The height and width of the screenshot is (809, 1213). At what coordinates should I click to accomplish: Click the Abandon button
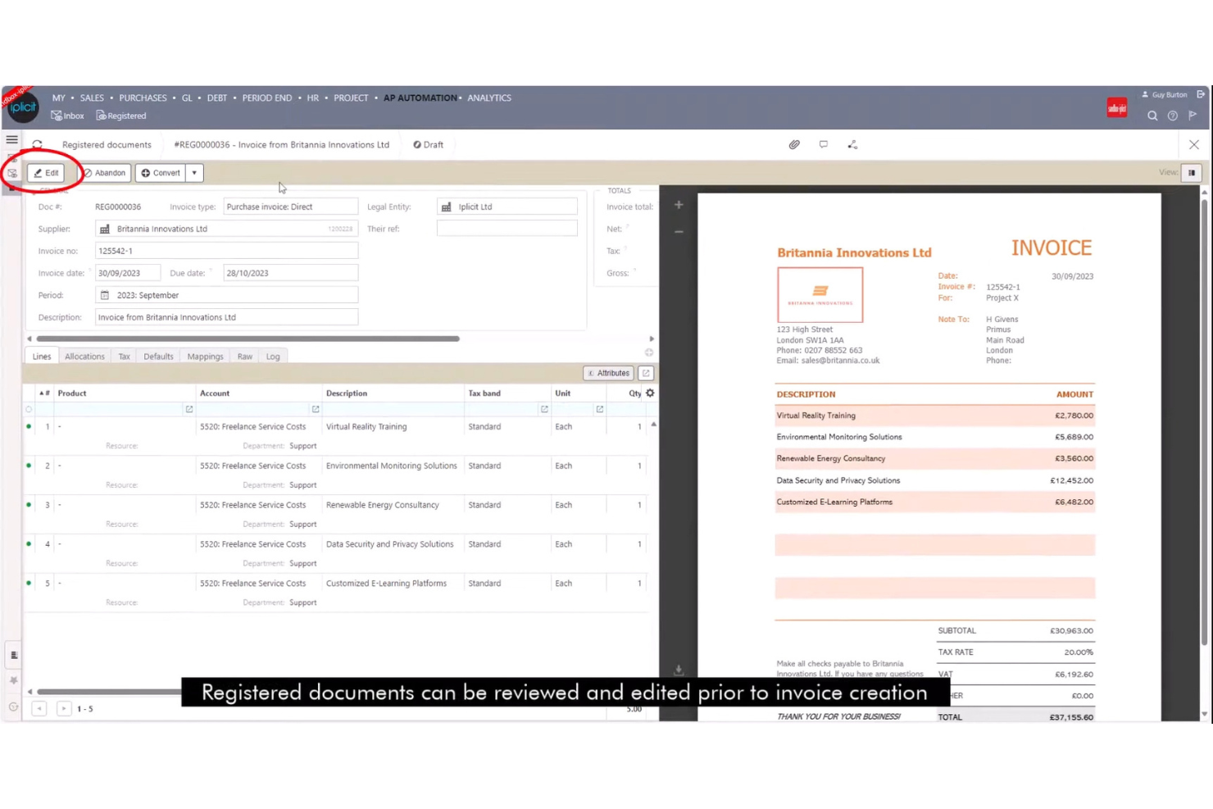(x=104, y=173)
